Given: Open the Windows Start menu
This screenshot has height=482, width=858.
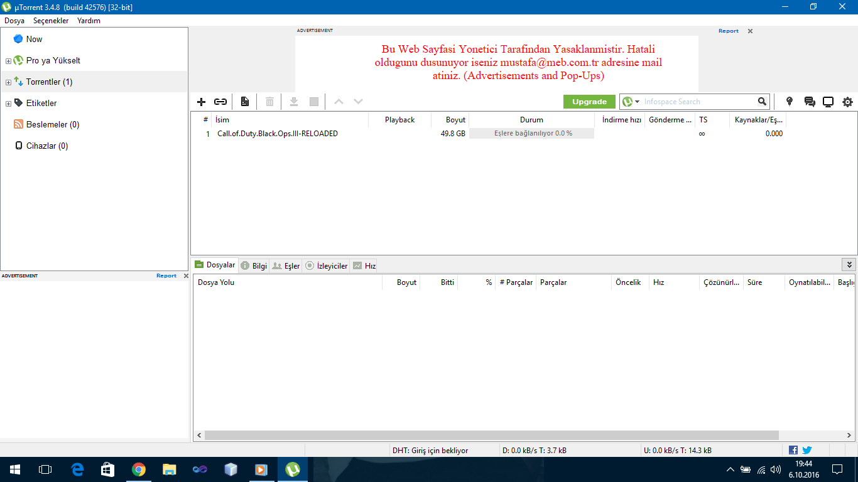Looking at the screenshot, I should coord(15,469).
